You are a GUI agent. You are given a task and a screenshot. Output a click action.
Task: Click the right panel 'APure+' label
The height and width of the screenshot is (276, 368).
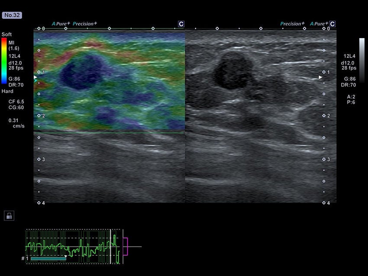click(319, 24)
